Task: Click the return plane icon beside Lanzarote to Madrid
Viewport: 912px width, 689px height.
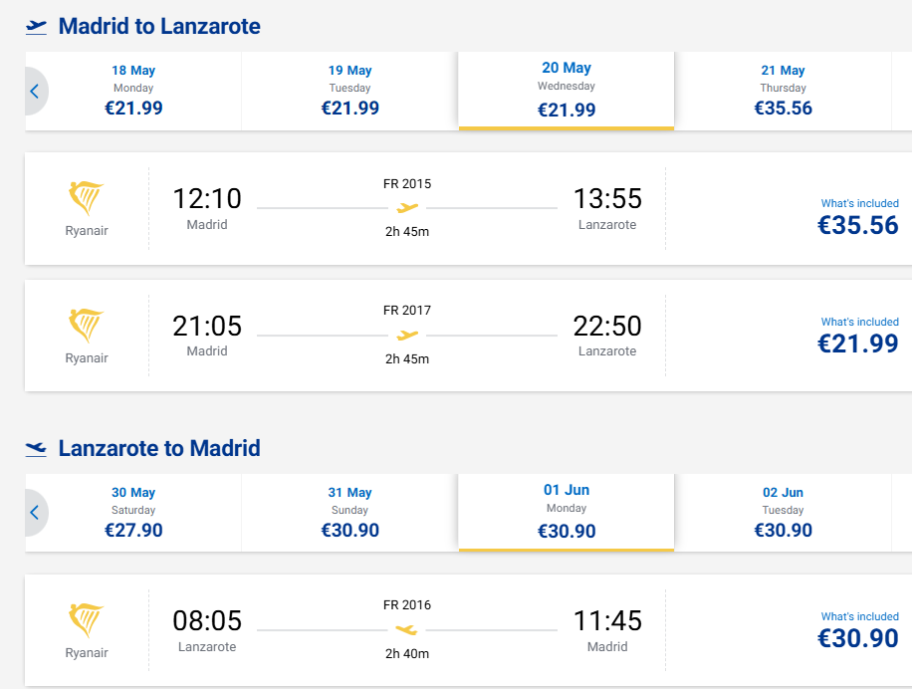Action: pyautogui.click(x=37, y=449)
